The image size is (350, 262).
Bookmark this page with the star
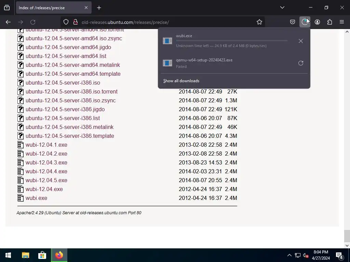[x=259, y=22]
